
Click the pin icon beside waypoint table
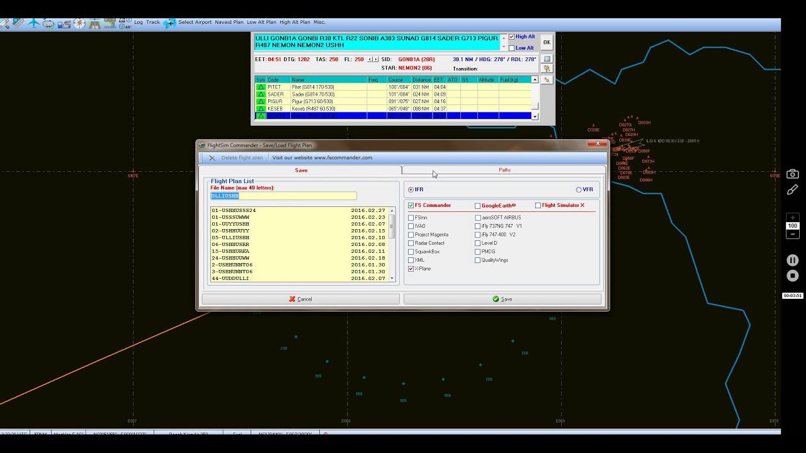pos(547,80)
